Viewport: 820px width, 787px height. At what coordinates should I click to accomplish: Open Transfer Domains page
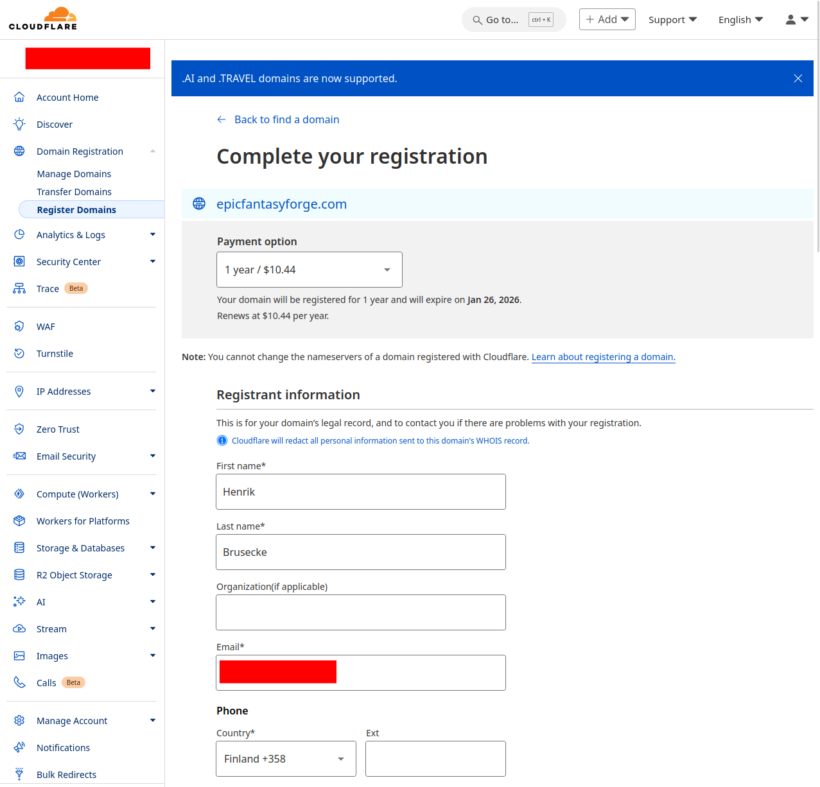click(x=74, y=192)
